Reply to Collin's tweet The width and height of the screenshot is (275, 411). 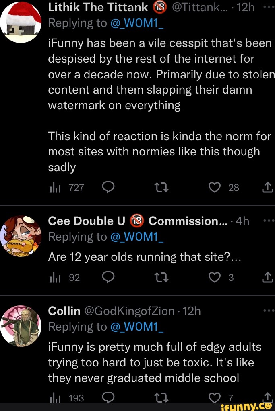(x=109, y=397)
